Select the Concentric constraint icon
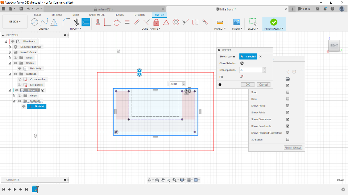348x195 pixels. (176, 22)
